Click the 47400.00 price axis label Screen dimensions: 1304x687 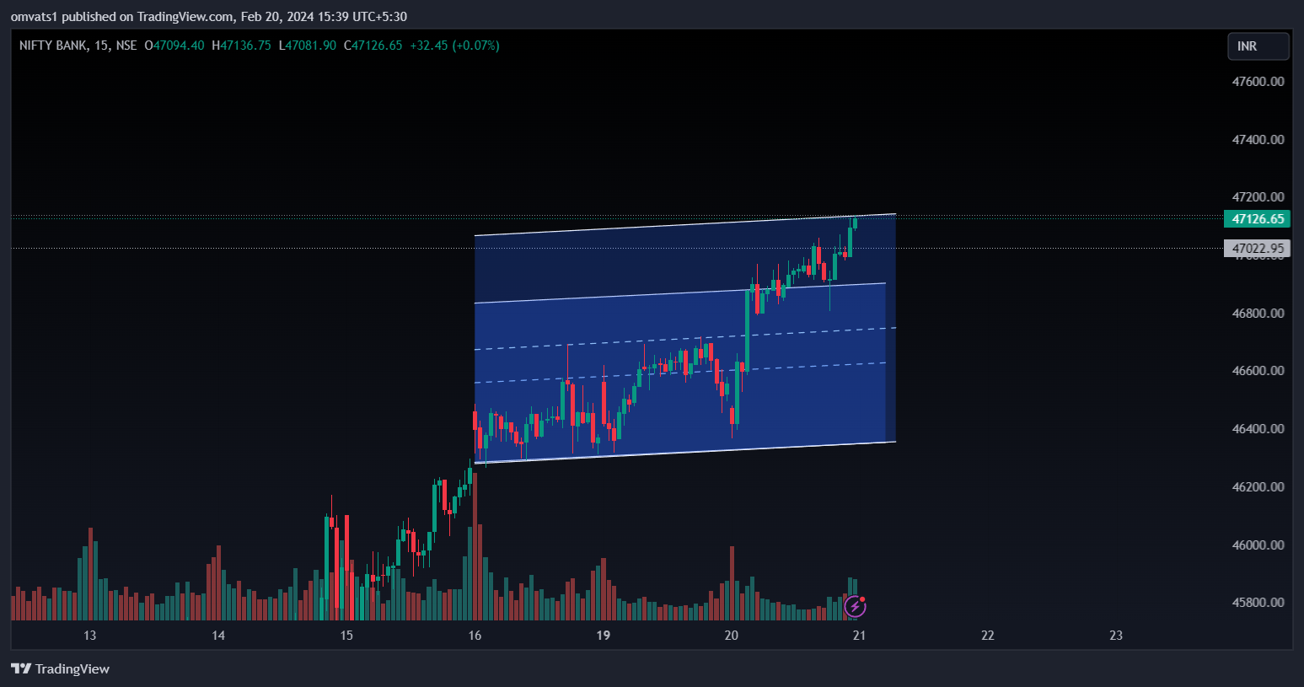[1258, 140]
